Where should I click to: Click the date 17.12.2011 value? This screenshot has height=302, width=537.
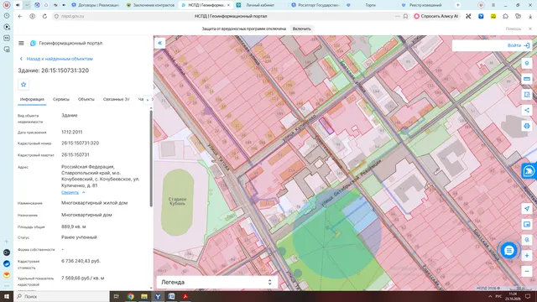click(71, 133)
